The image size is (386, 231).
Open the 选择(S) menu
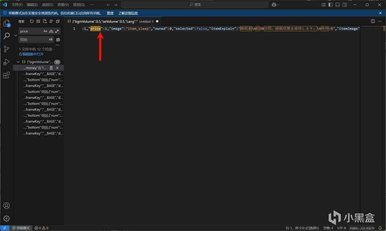tap(48, 5)
